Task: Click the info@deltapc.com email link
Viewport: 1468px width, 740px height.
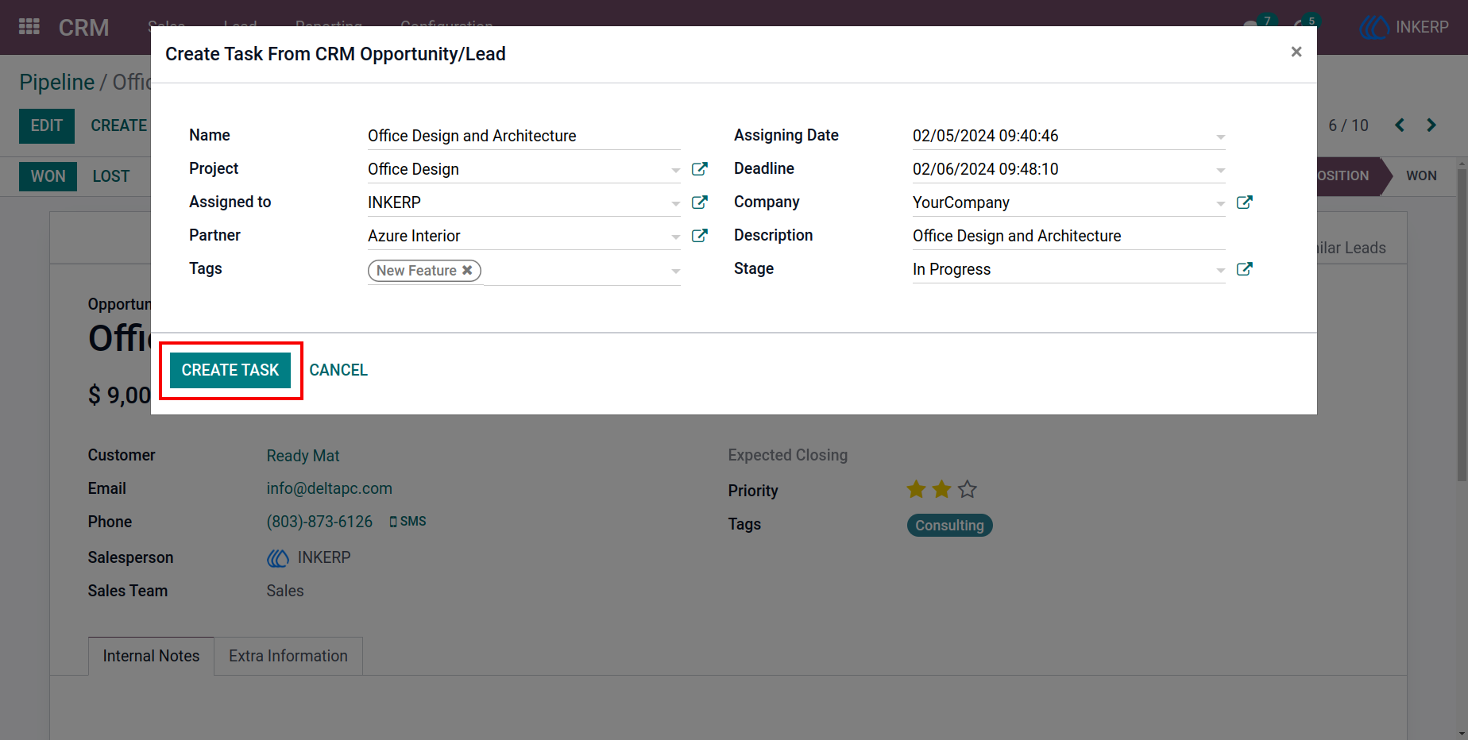Action: (x=330, y=488)
